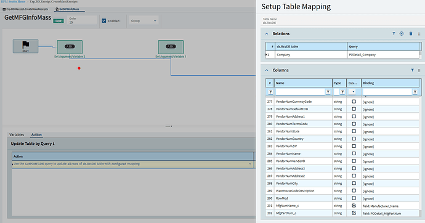
Task: Click the filter icon under # column
Action: [x=270, y=92]
